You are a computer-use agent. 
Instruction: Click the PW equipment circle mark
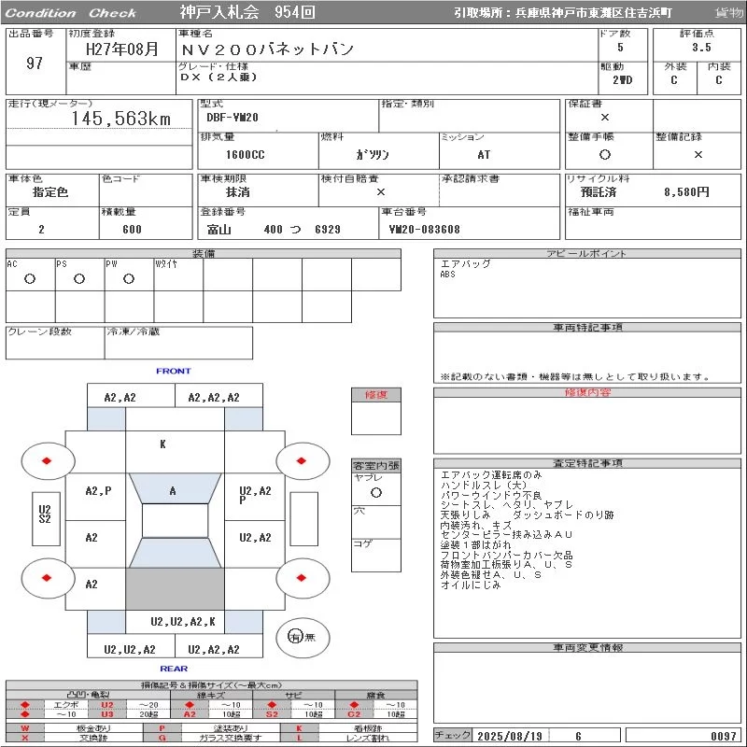coord(129,278)
